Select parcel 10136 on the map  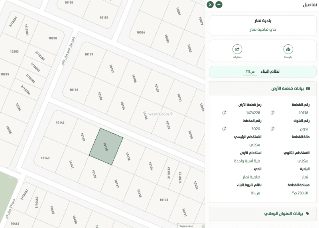pyautogui.click(x=128, y=156)
